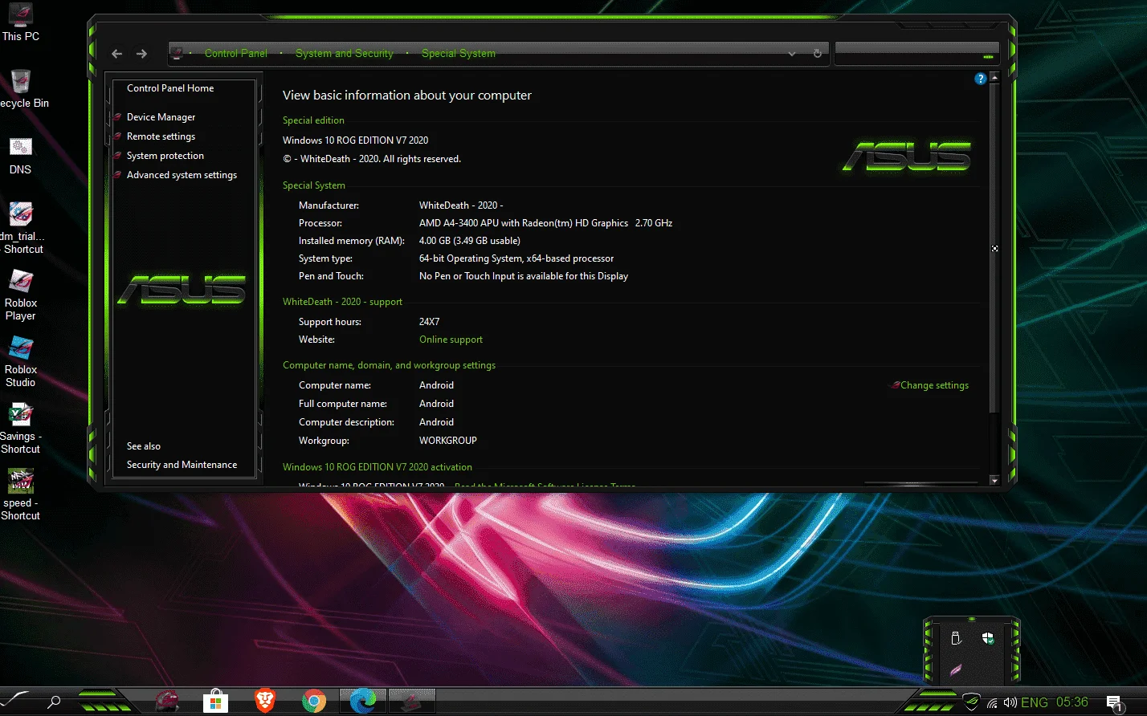Screen dimensions: 1147x716
Task: Open the Start button on taskbar
Action: click(x=16, y=701)
